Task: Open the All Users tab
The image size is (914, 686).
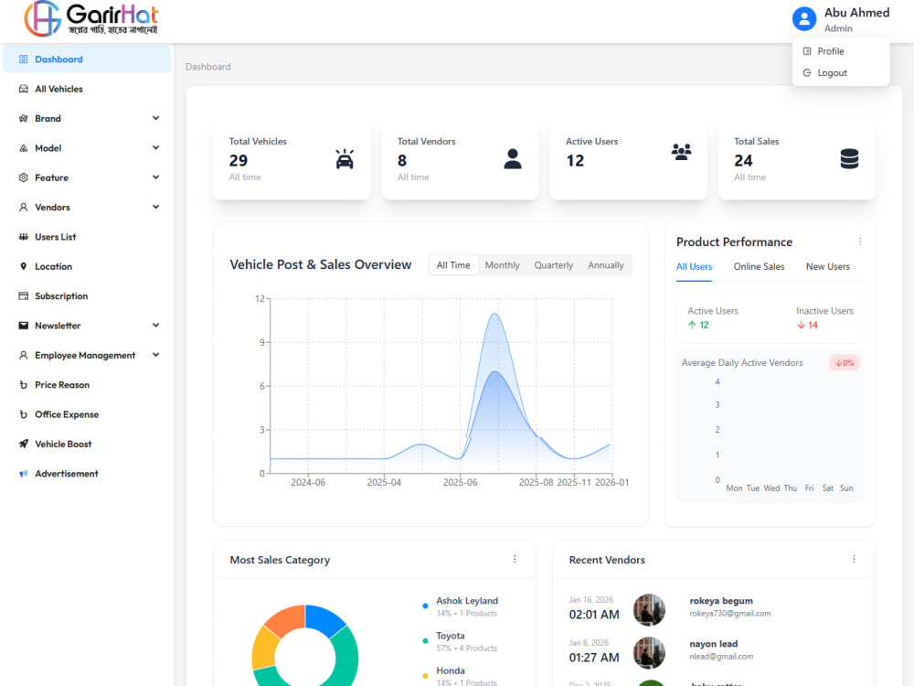Action: (x=694, y=266)
